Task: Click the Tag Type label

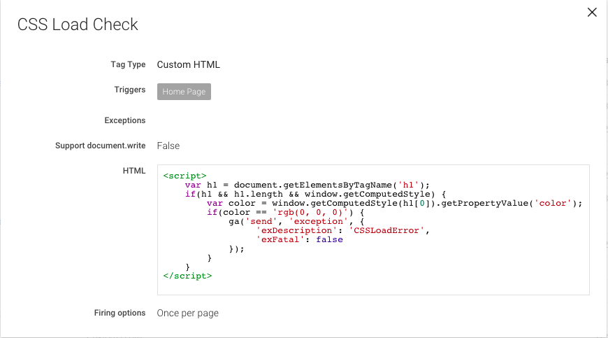Action: pos(128,64)
